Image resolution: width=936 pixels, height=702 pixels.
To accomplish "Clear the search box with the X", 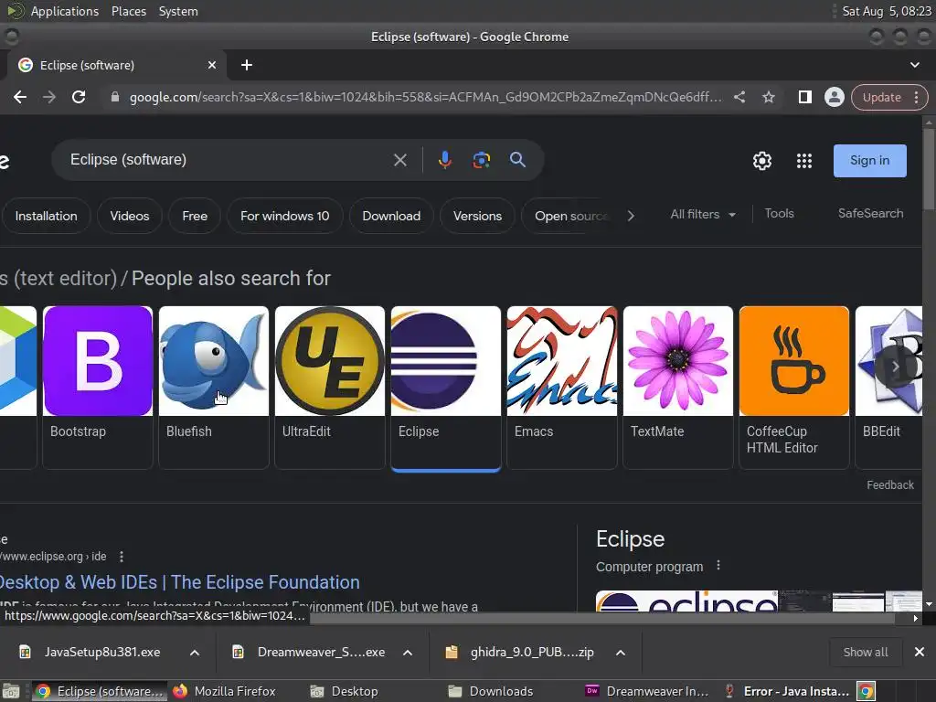I will click(x=400, y=160).
